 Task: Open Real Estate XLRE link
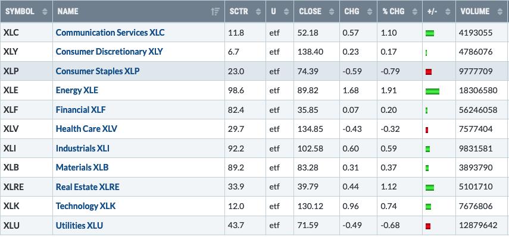88,187
